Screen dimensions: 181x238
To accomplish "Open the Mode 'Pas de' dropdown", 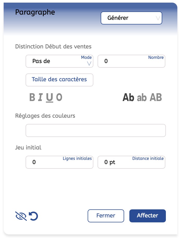I will click(59, 61).
